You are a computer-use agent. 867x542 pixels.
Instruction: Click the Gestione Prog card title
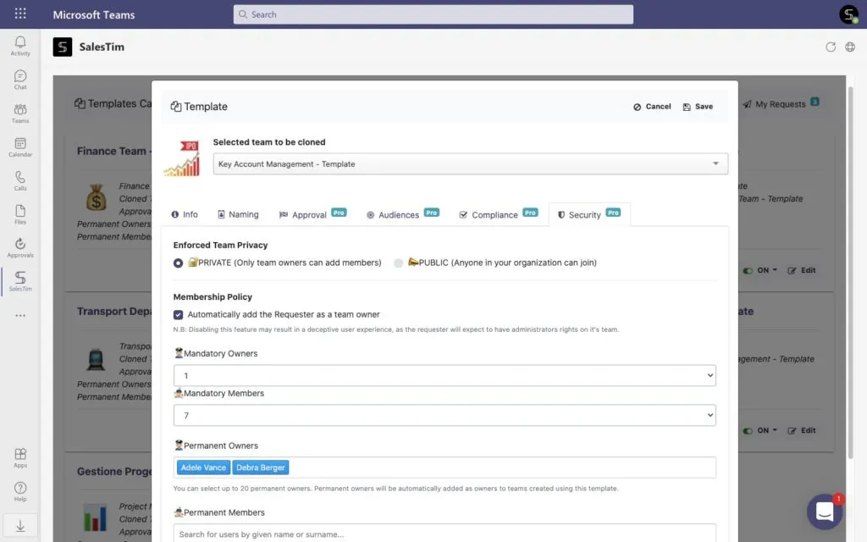pos(114,472)
